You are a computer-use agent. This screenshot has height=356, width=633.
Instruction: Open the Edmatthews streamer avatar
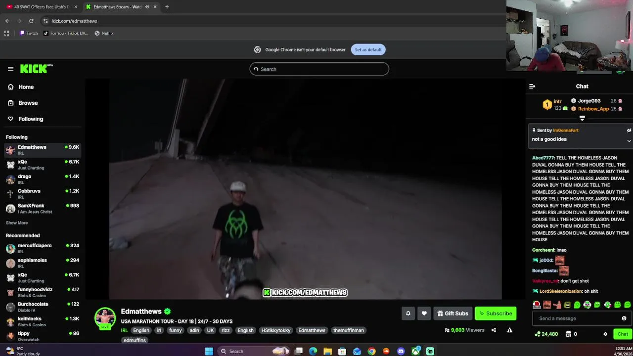coord(105,318)
